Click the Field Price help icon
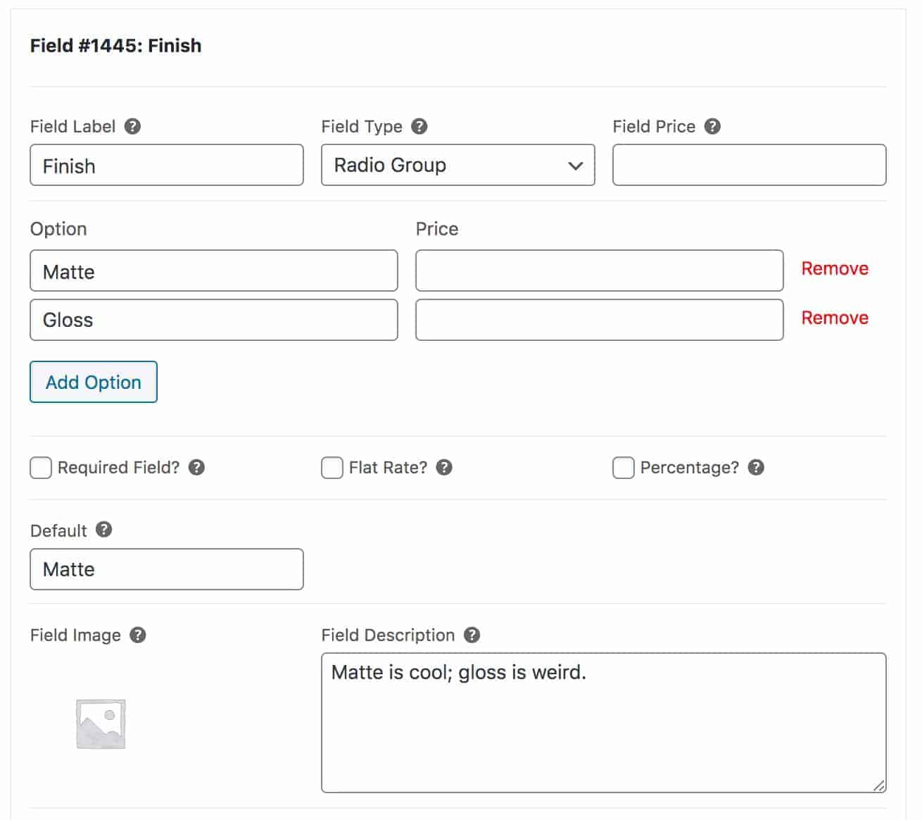 click(x=712, y=126)
